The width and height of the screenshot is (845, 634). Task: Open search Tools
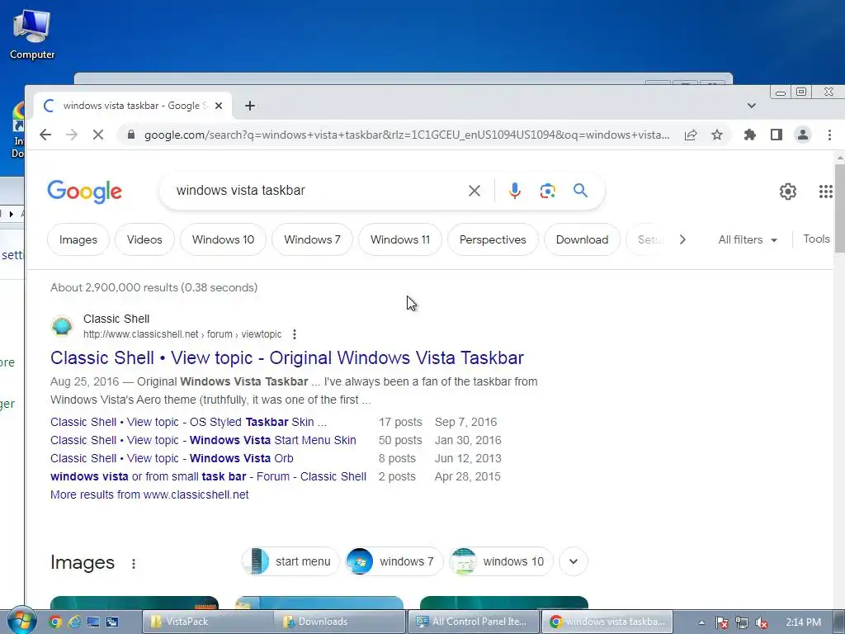pyautogui.click(x=816, y=239)
